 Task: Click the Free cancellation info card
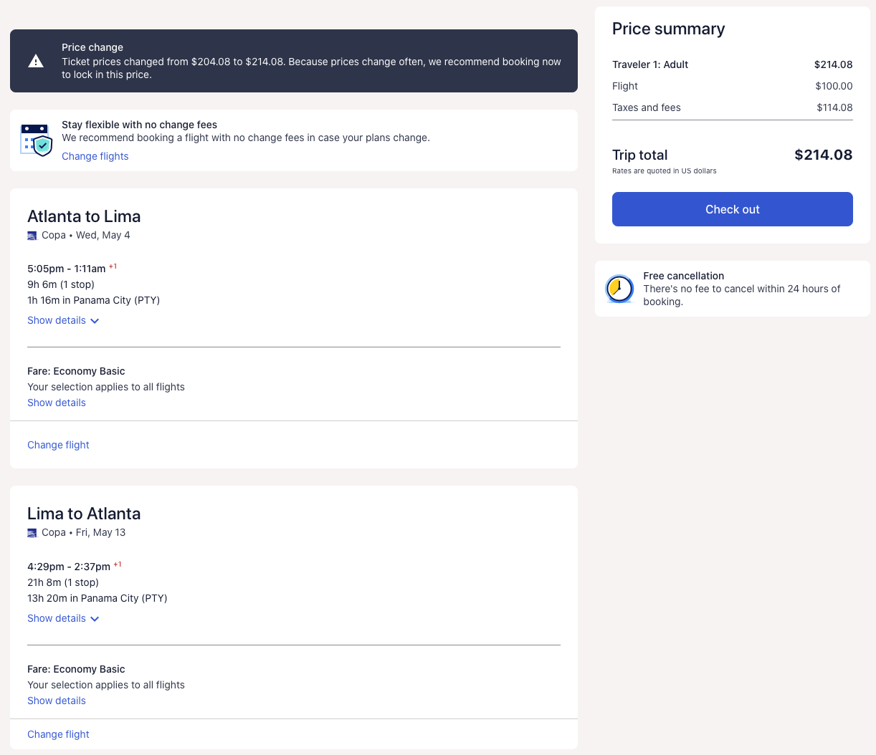click(x=732, y=289)
